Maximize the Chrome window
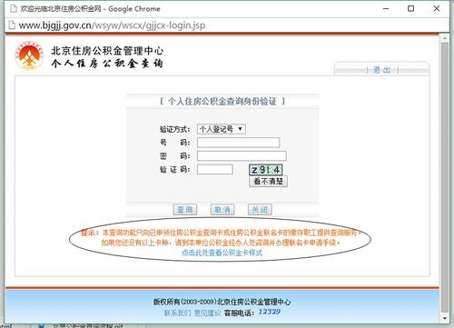This screenshot has height=328, width=454. click(x=411, y=8)
